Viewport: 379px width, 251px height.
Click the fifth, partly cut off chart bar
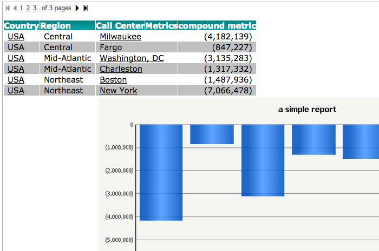point(361,141)
